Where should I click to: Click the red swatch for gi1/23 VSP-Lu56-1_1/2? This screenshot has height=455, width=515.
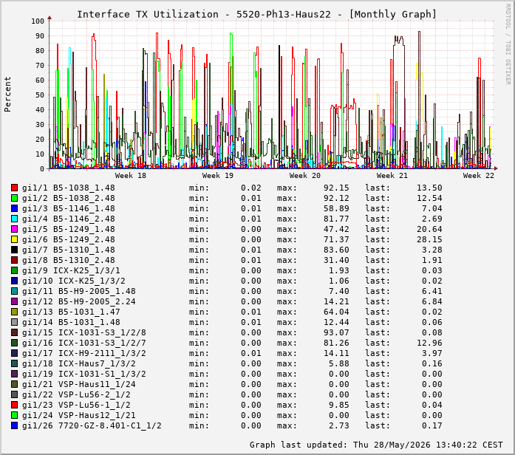pos(14,405)
